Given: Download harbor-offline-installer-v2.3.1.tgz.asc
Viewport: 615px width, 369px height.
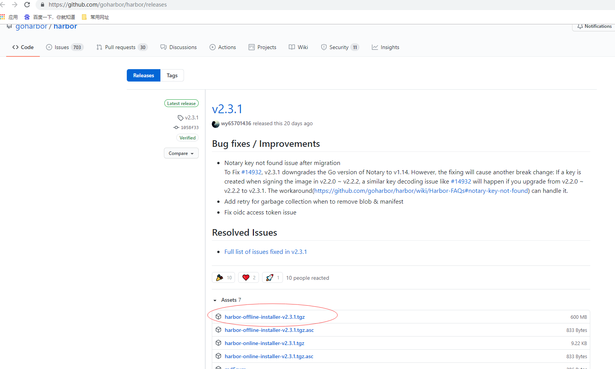Looking at the screenshot, I should coord(269,330).
